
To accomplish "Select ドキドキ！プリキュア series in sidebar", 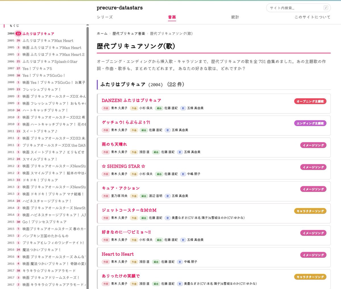I will point(40,180).
